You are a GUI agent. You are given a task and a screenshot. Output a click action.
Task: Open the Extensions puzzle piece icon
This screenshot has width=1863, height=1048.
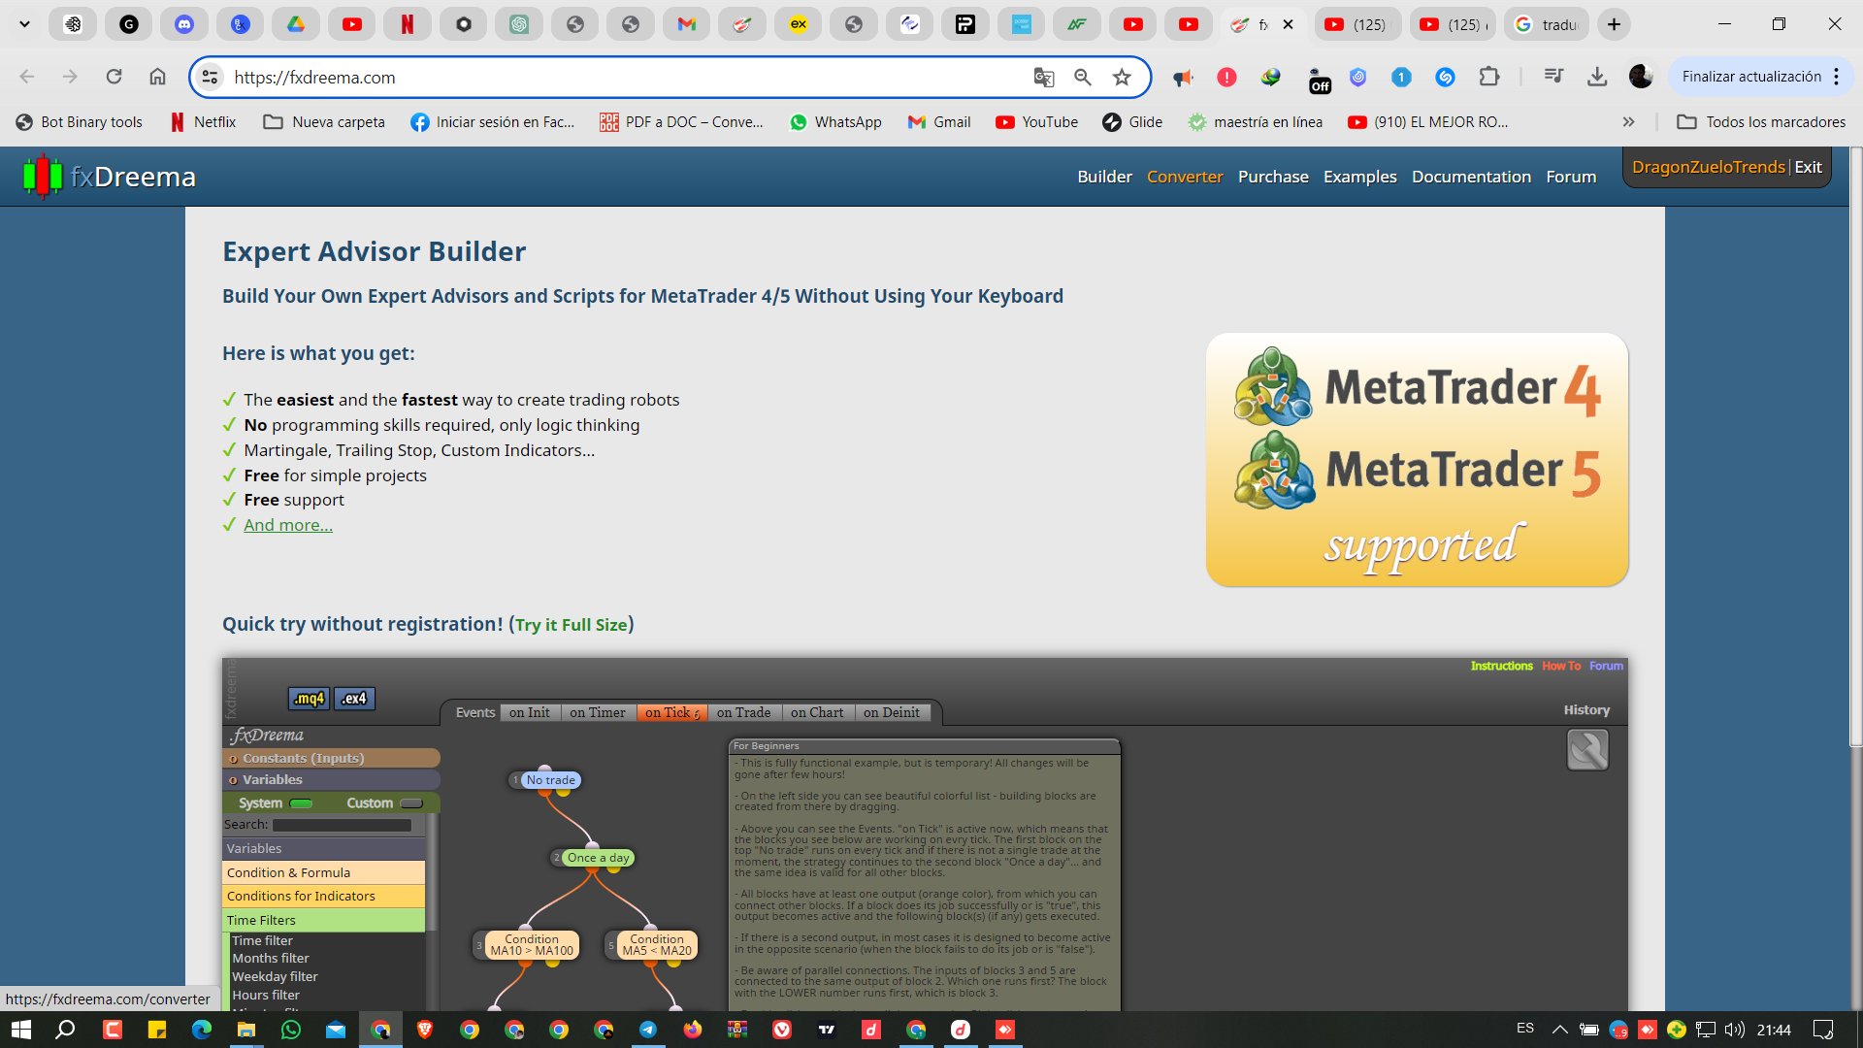tap(1488, 77)
